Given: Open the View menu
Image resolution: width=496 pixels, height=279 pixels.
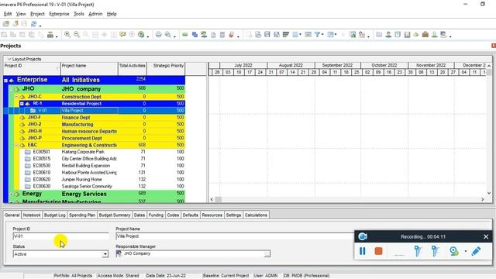Looking at the screenshot, I should tap(21, 14).
